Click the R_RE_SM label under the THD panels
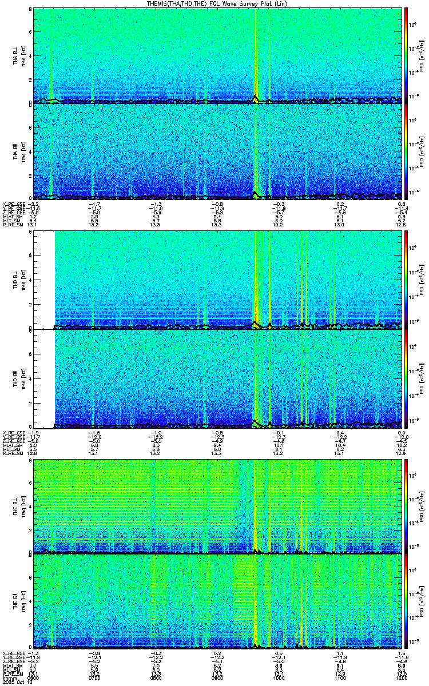This screenshot has width=429, height=686. click(x=12, y=454)
